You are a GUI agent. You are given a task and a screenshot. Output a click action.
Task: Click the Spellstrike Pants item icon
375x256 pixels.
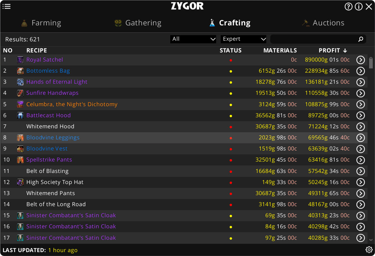coord(20,160)
